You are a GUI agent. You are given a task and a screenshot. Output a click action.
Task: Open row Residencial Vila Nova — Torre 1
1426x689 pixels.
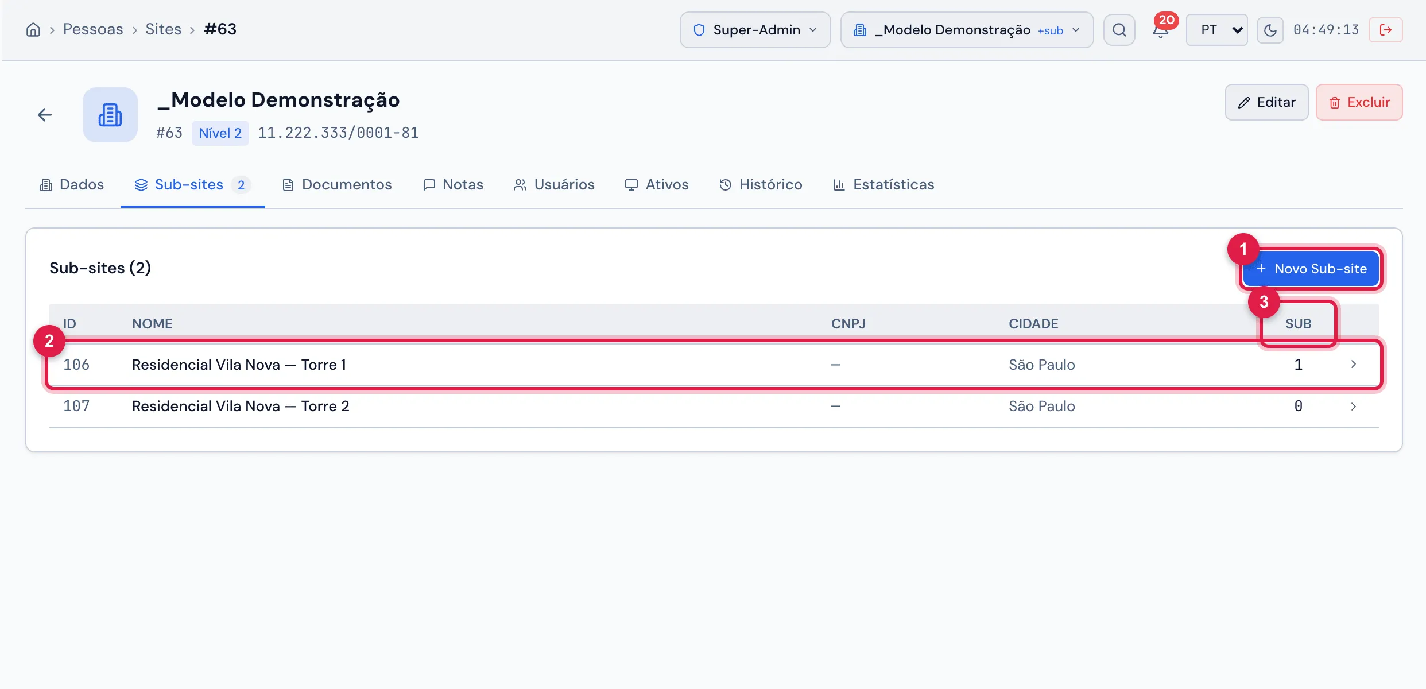point(714,365)
